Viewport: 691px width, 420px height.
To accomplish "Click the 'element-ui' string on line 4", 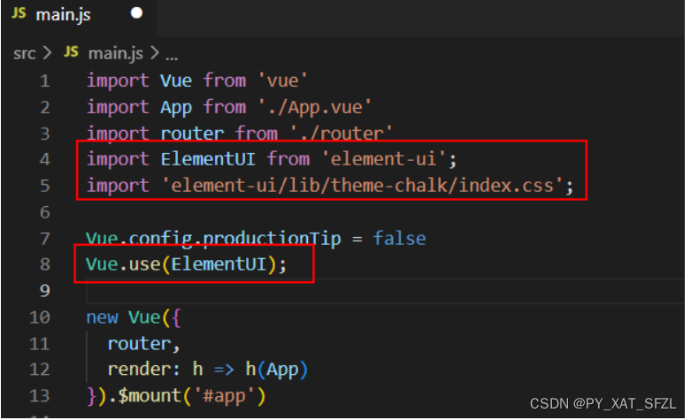I will pyautogui.click(x=384, y=159).
